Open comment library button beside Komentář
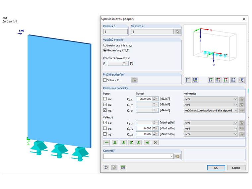252x189 pixels. click(177, 156)
